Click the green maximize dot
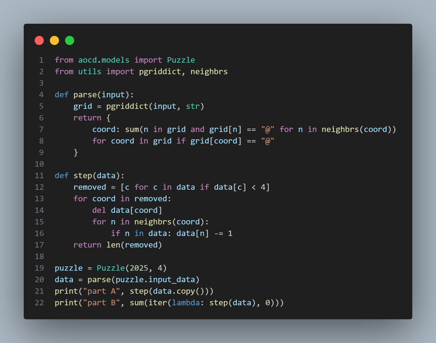The height and width of the screenshot is (343, 436). pos(70,40)
